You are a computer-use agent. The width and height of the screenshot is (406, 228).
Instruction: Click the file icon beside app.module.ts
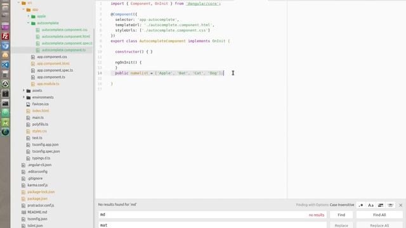33,84
